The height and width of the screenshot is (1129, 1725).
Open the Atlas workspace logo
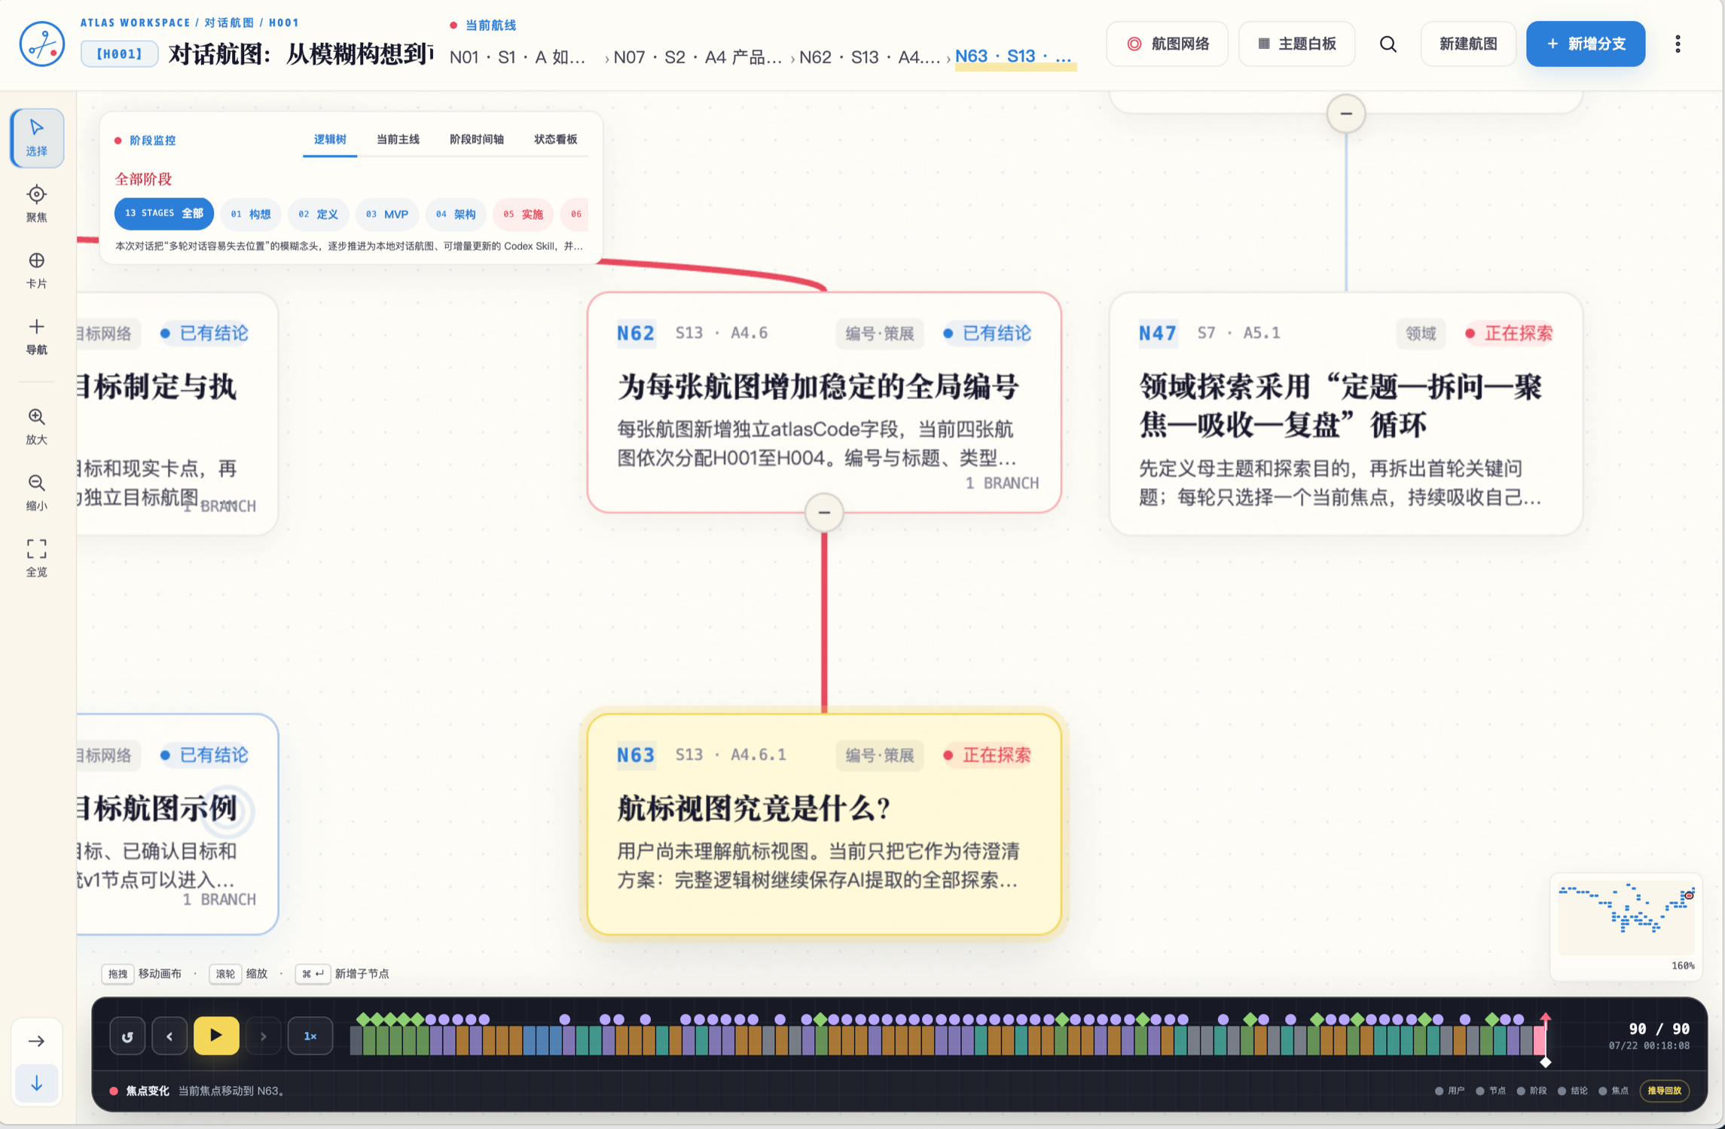(x=42, y=44)
